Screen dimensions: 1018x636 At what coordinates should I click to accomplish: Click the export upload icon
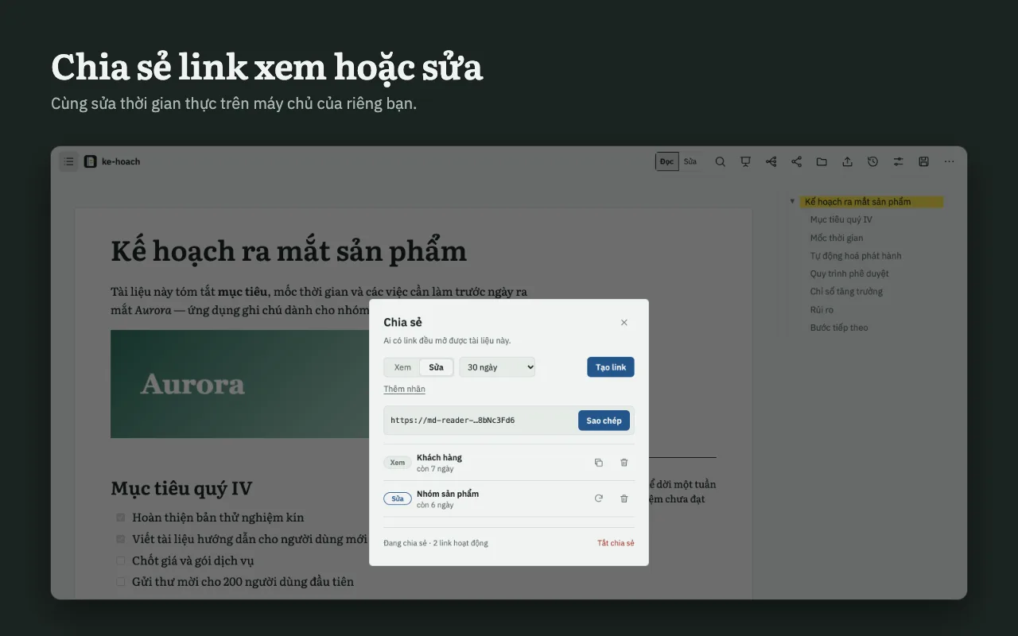click(847, 161)
